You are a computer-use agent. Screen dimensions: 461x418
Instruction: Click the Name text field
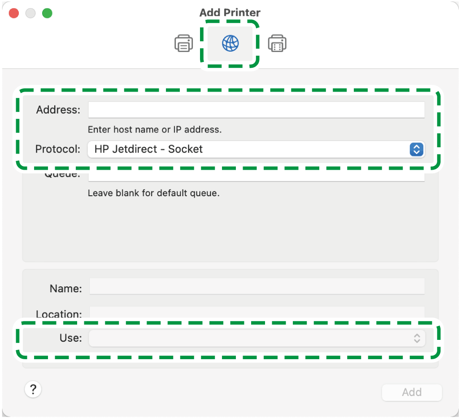pyautogui.click(x=257, y=286)
